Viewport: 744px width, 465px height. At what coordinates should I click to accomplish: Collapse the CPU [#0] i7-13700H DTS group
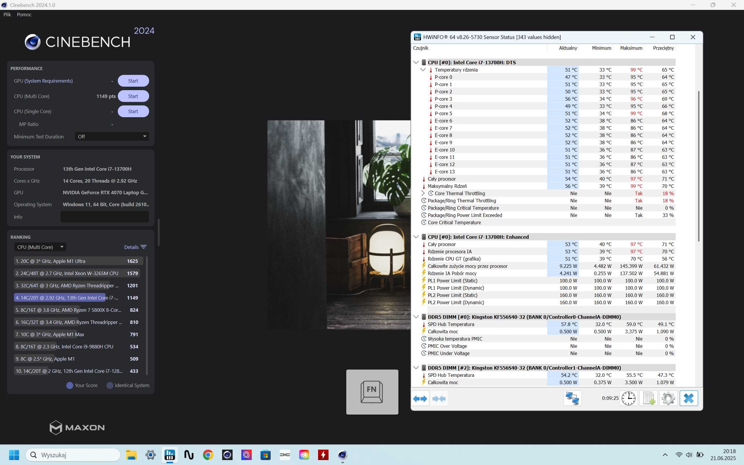pos(416,63)
